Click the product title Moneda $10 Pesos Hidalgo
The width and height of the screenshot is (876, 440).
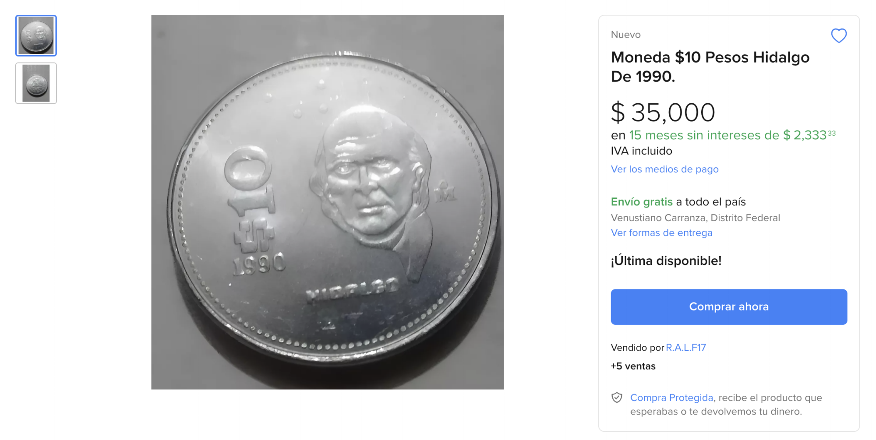coord(710,67)
